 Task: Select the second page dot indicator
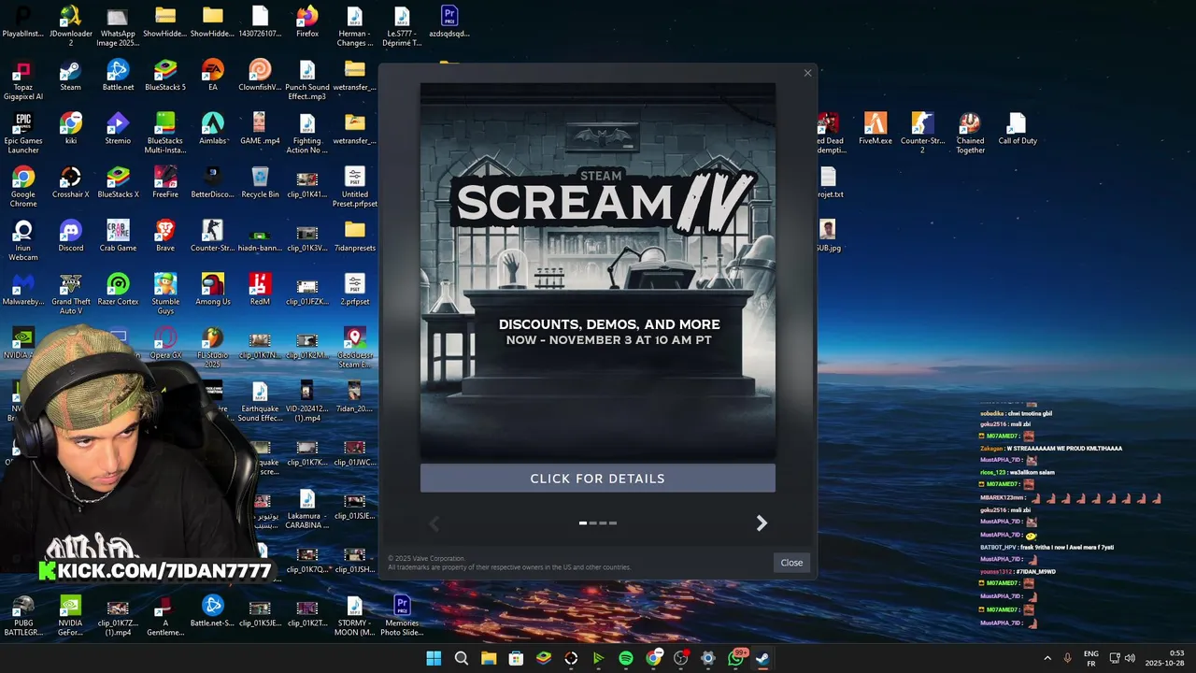[592, 523]
